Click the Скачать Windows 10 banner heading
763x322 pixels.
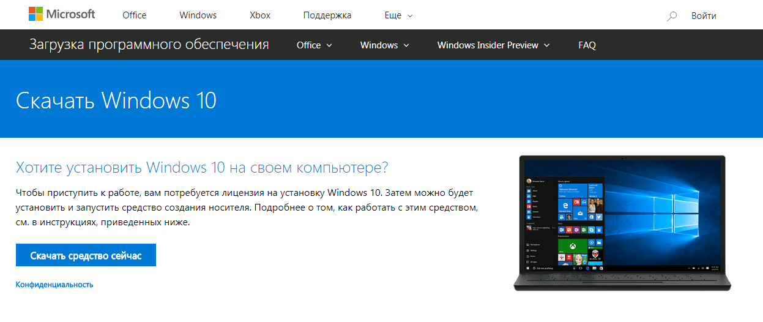click(116, 100)
